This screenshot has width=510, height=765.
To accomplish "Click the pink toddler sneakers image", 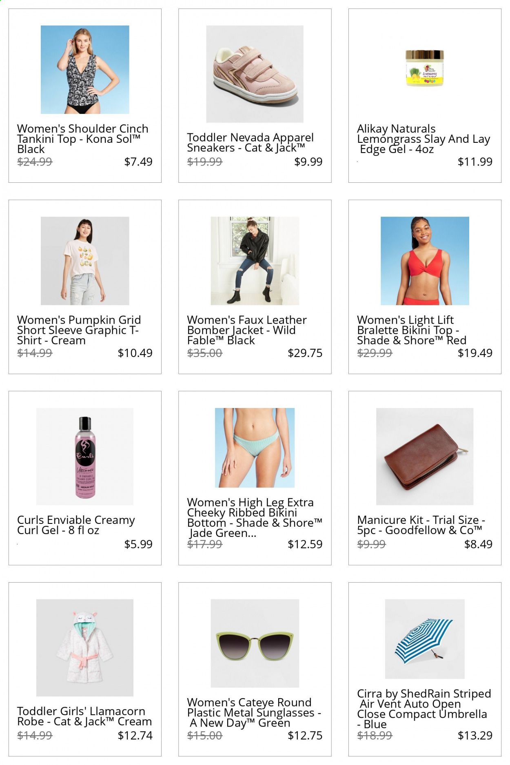I will point(255,74).
